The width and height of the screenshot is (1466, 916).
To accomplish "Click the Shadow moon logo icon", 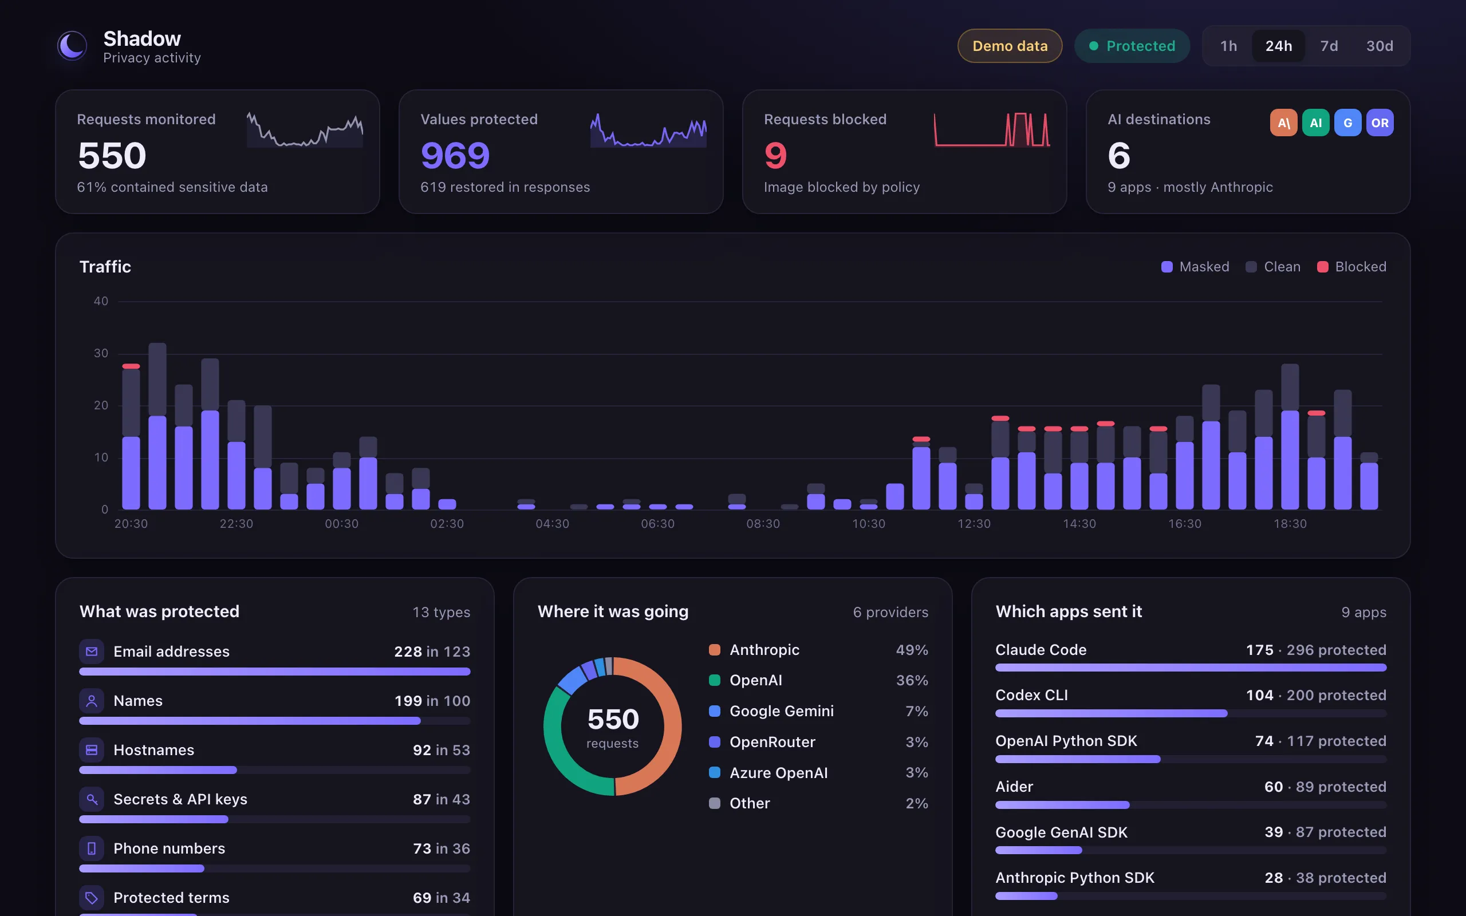I will (x=72, y=46).
